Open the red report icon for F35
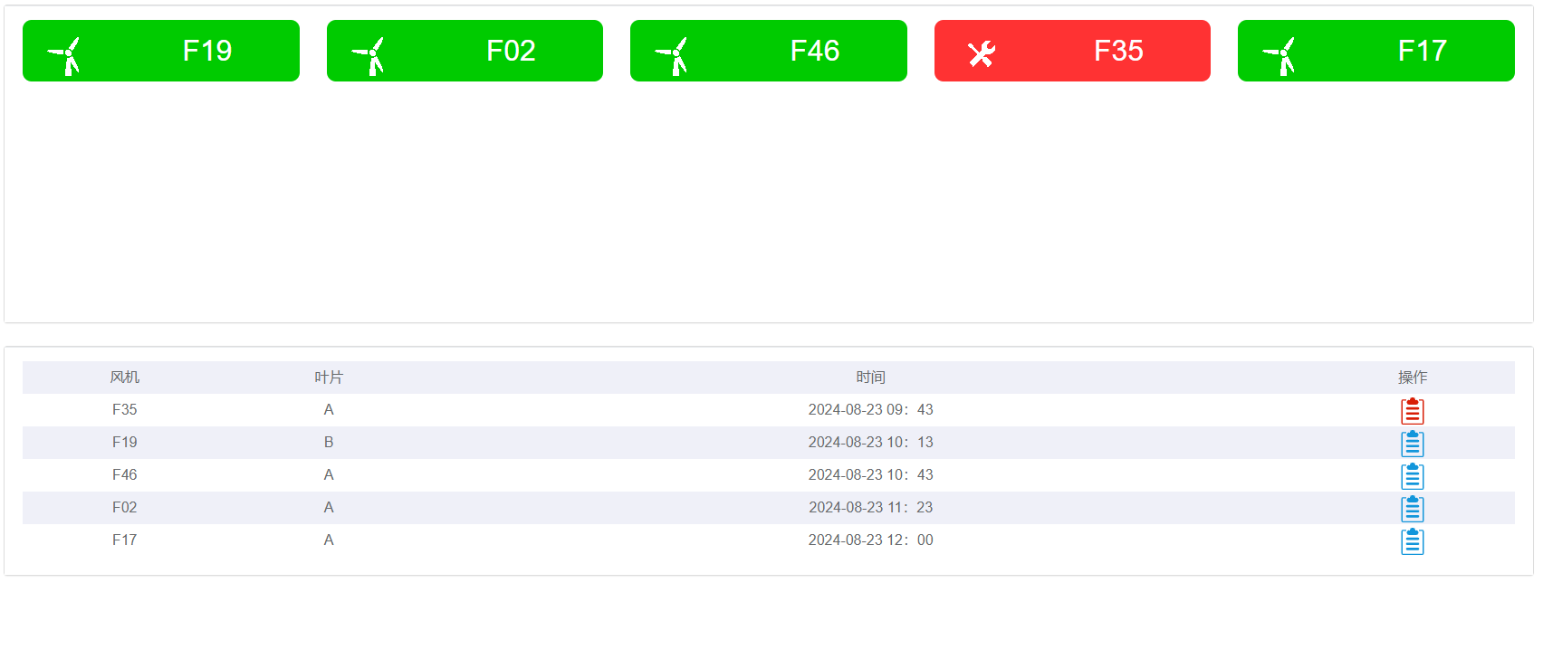Viewport: 1543px width, 650px height. coord(1412,411)
